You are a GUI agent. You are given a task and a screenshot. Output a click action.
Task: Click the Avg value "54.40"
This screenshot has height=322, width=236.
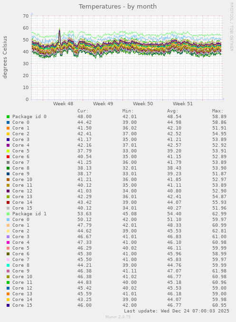click(174, 214)
